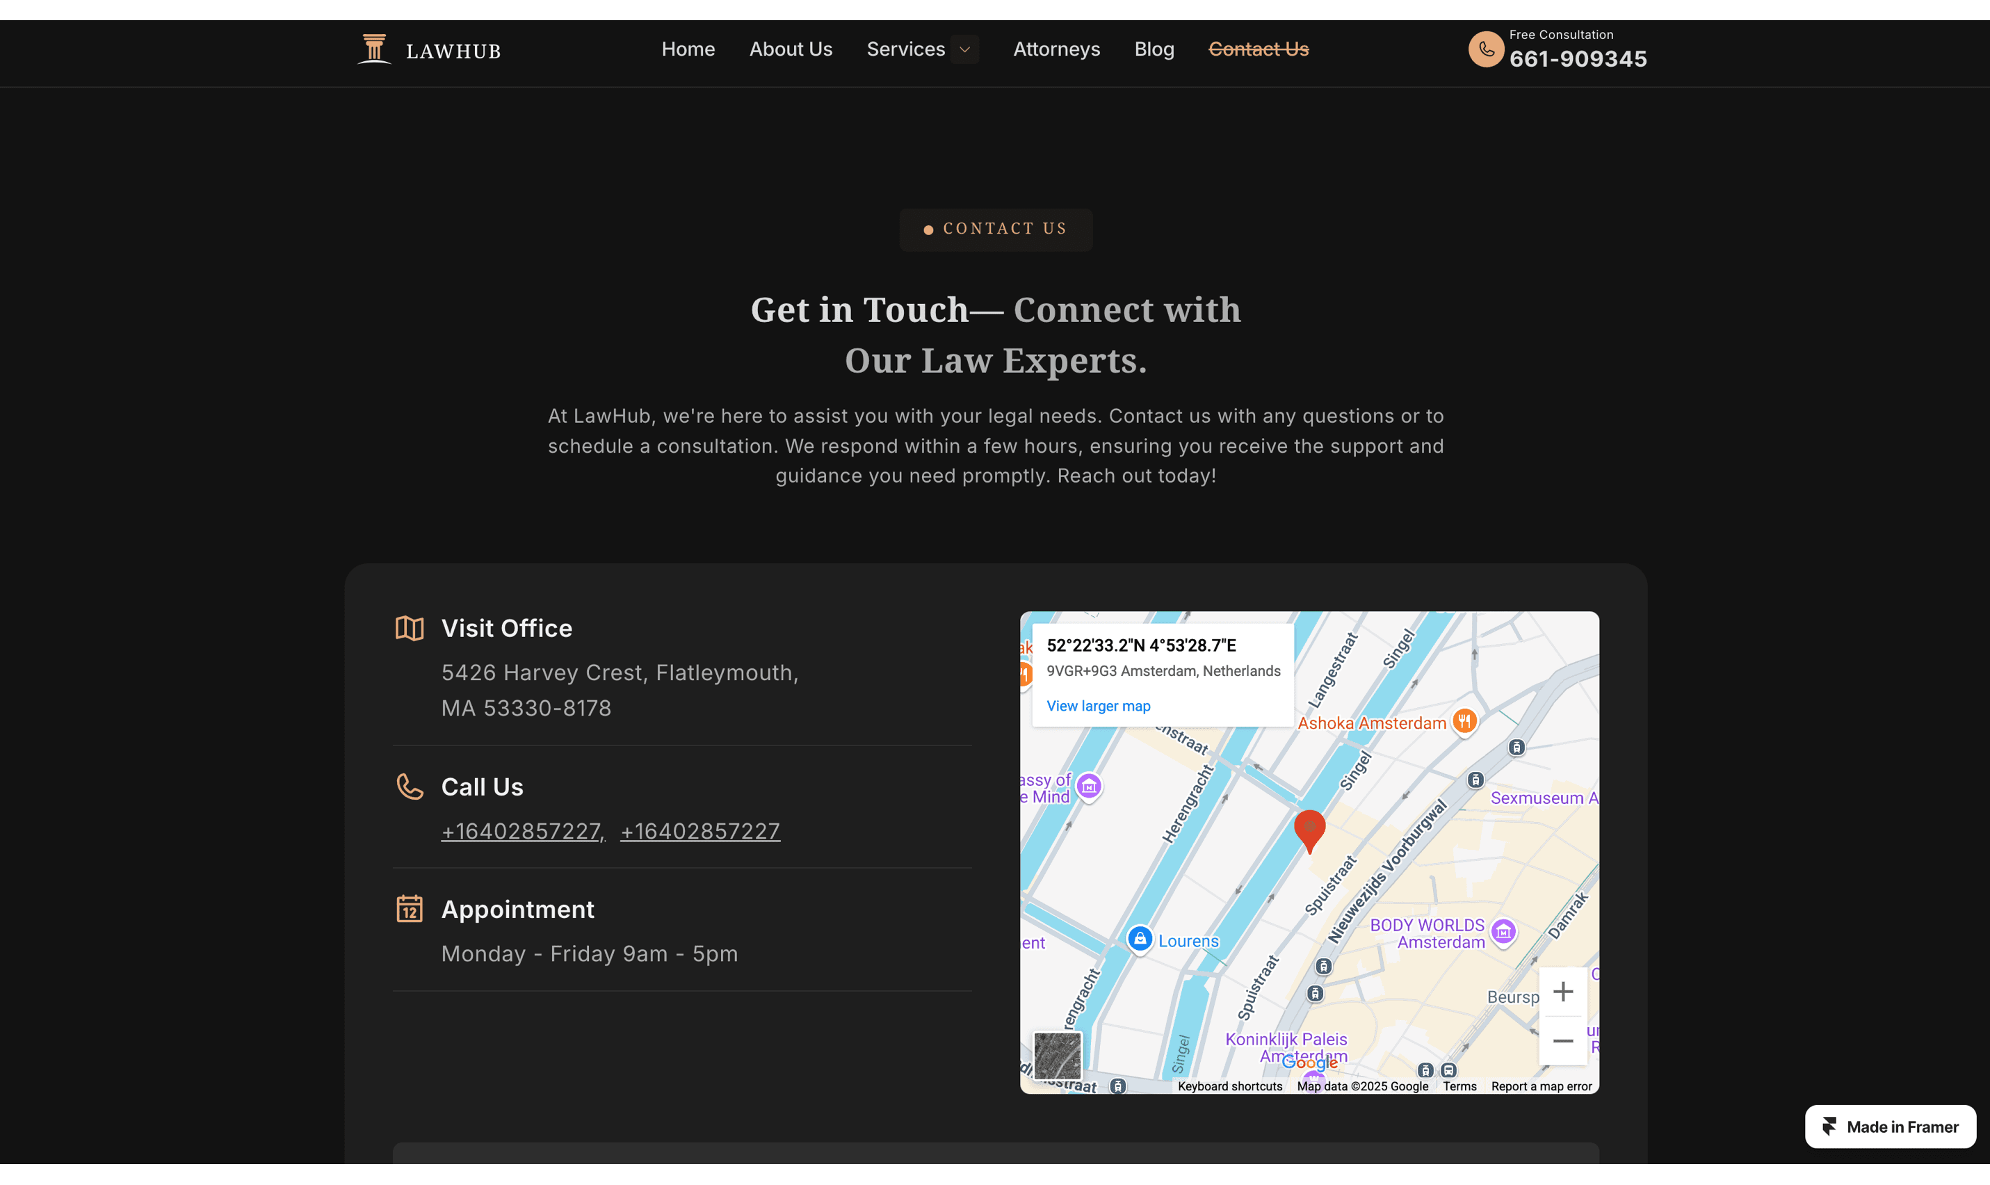The height and width of the screenshot is (1185, 1990).
Task: Open the Attorneys nav link
Action: click(x=1056, y=49)
